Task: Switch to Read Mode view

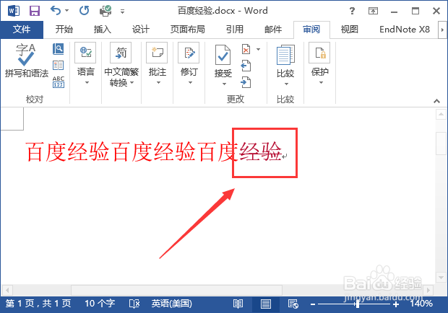Action: [238, 304]
